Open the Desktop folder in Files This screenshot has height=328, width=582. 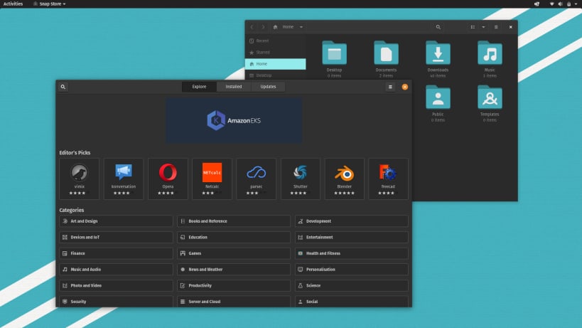[x=334, y=60]
